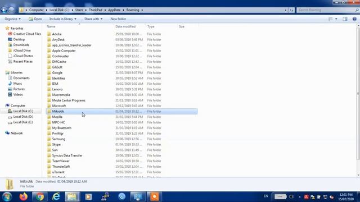Screen dimensions: 360x202
Task: Open Recent Places in Favorites
Action: [20, 61]
